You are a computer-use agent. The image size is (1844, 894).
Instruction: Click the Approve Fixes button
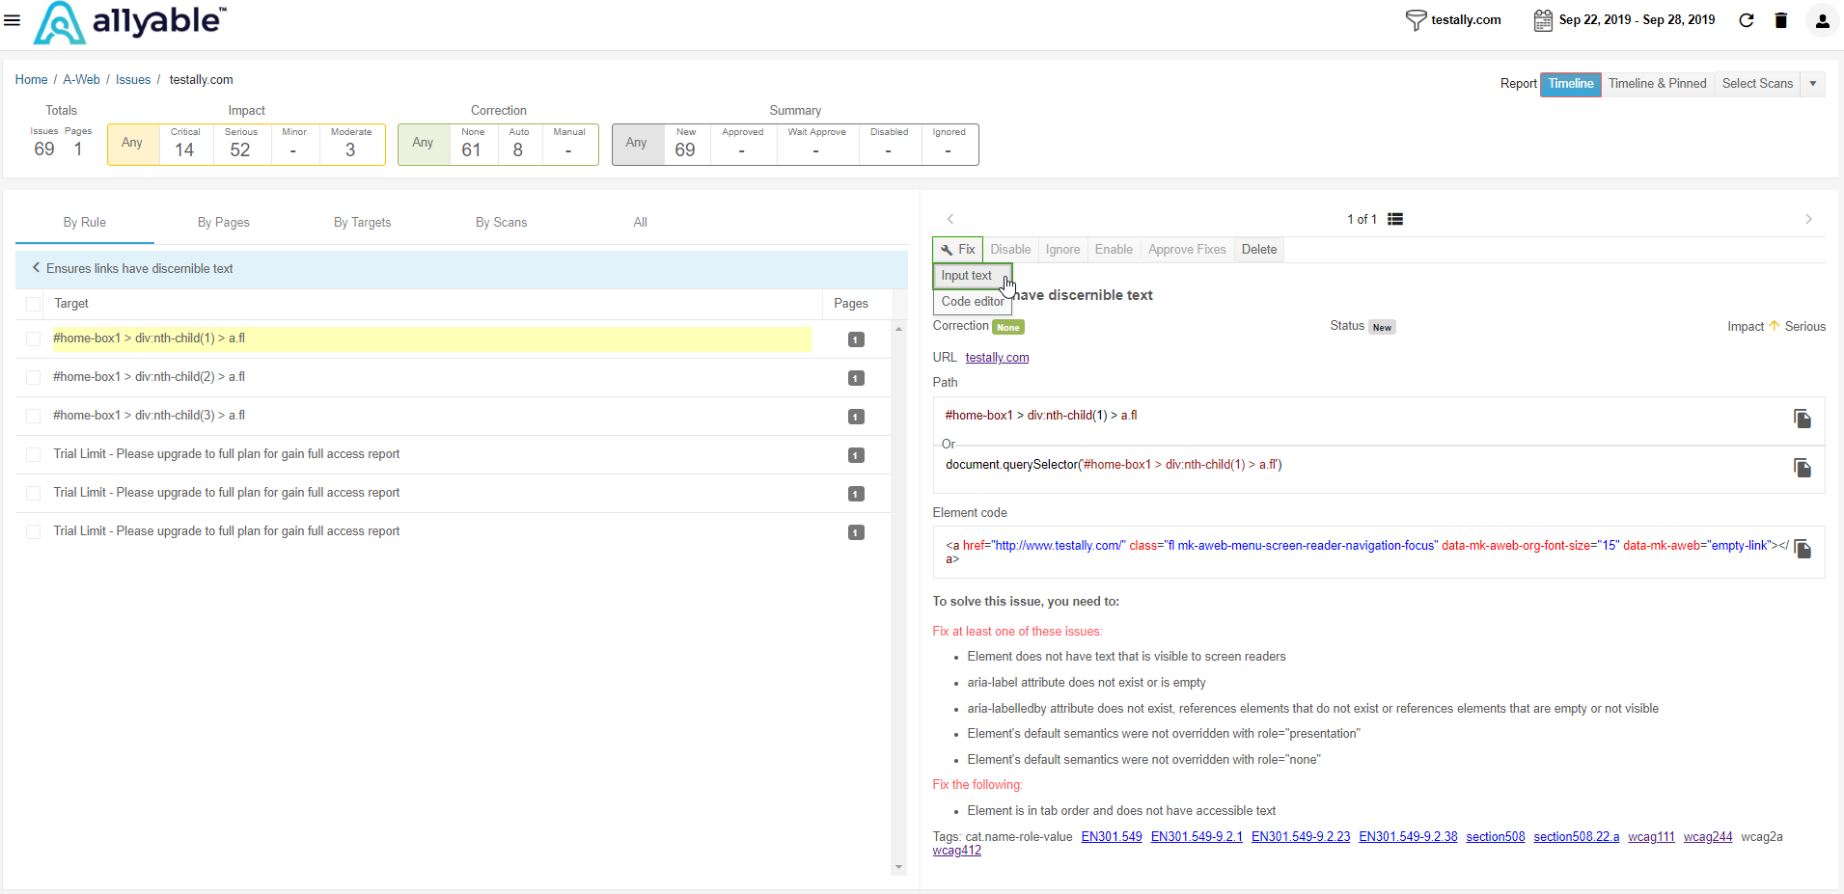tap(1187, 249)
